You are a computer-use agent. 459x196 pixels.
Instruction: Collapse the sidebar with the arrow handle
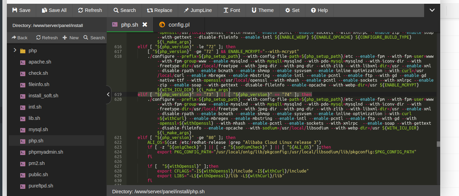tap(108, 95)
